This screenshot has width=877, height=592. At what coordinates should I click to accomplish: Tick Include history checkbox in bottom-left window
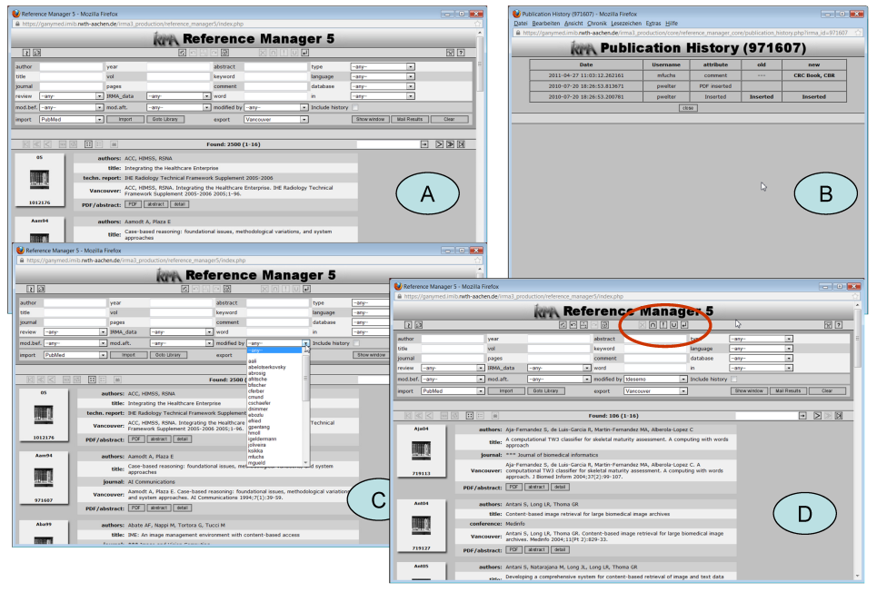(x=357, y=343)
